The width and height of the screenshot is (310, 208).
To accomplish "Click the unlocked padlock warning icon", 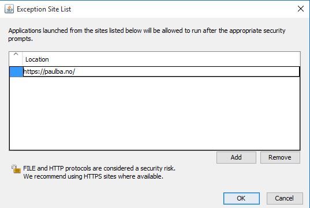I will point(16,169).
